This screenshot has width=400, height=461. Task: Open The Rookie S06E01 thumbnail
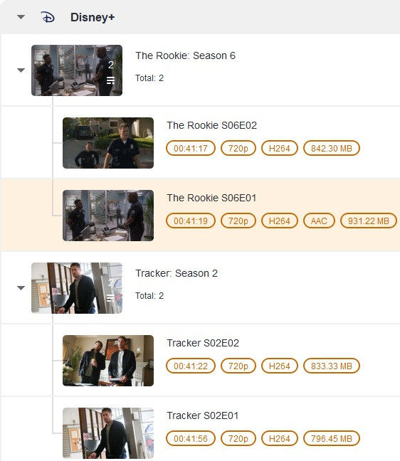point(108,216)
